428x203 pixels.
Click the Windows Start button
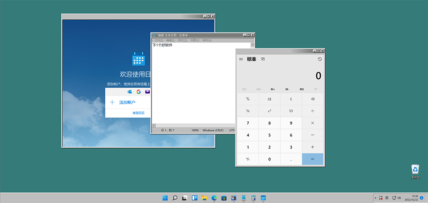point(165,198)
